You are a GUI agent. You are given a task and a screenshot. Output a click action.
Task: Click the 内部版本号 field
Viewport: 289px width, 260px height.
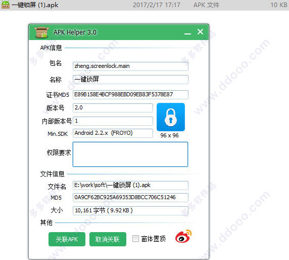coord(113,121)
